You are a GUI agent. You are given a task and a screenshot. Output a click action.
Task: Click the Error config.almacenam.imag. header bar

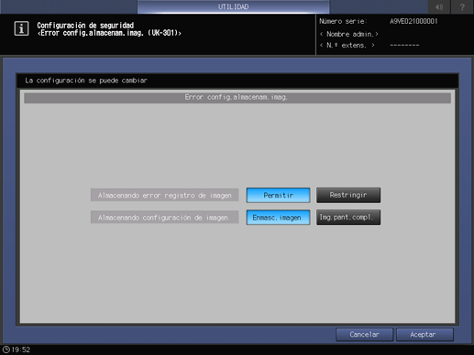237,98
